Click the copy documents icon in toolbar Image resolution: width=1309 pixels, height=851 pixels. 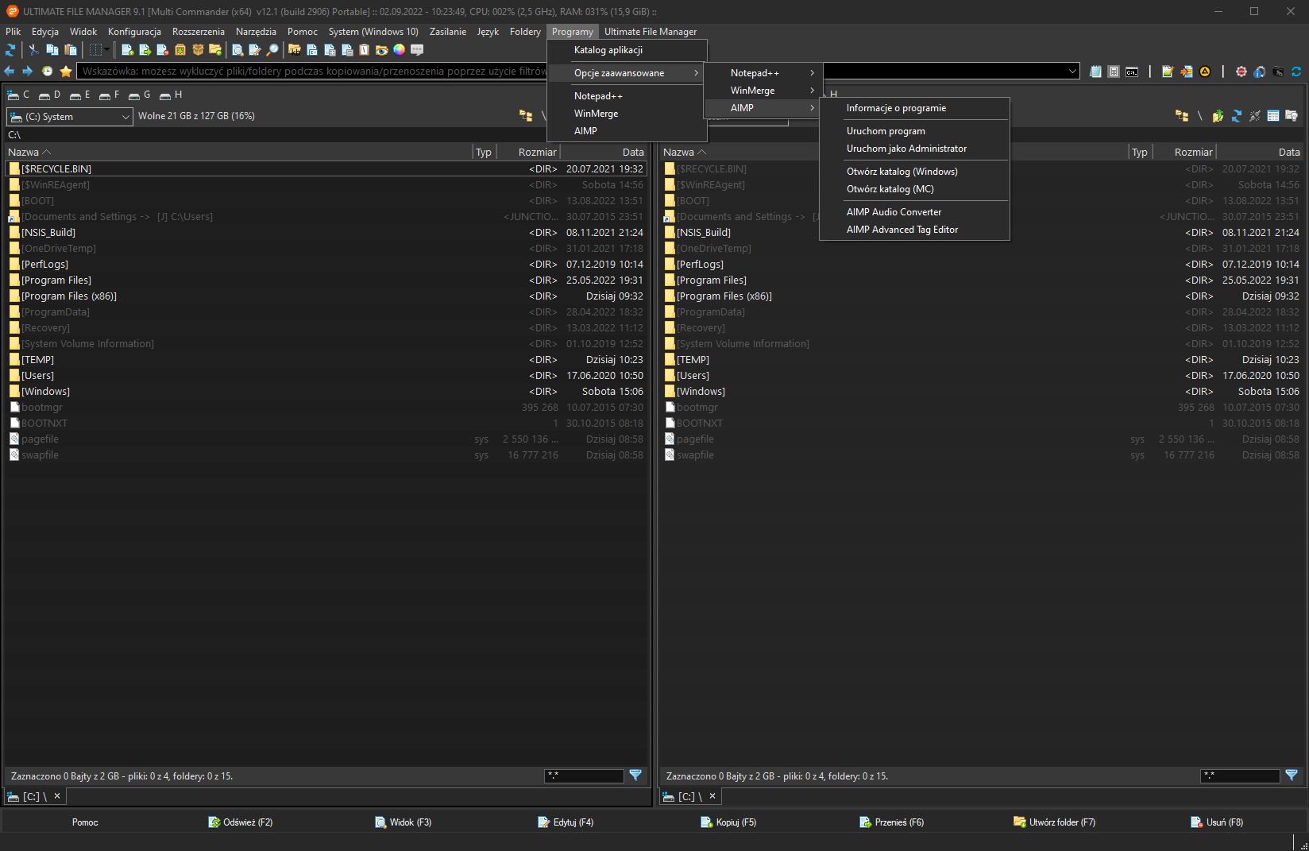(x=52, y=50)
